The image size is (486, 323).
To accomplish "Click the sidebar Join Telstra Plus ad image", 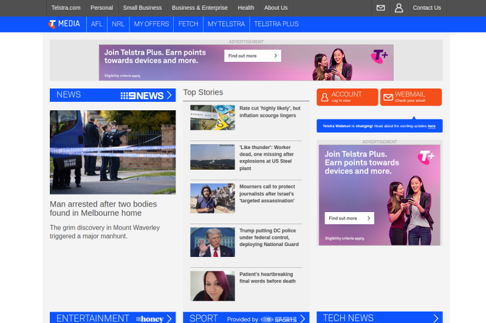I will (379, 195).
